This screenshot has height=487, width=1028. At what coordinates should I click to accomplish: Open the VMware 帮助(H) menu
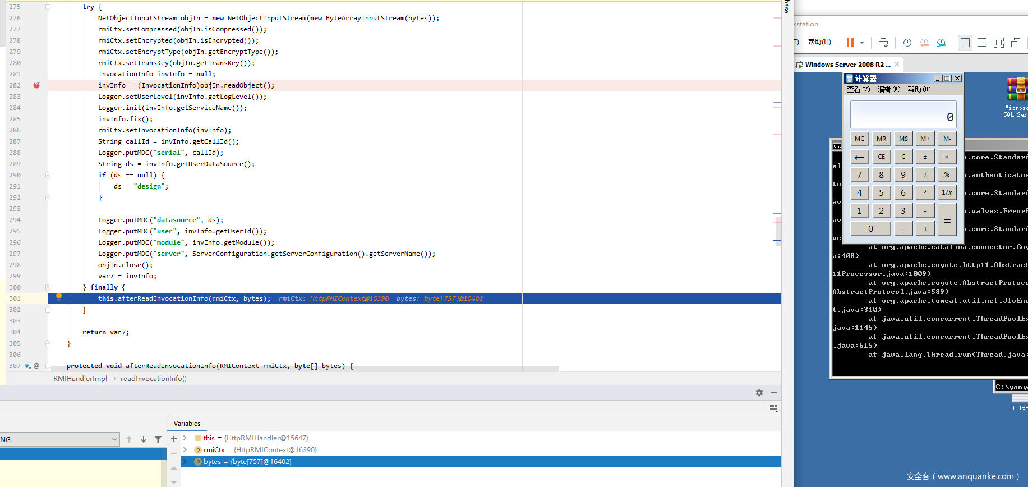click(x=819, y=42)
